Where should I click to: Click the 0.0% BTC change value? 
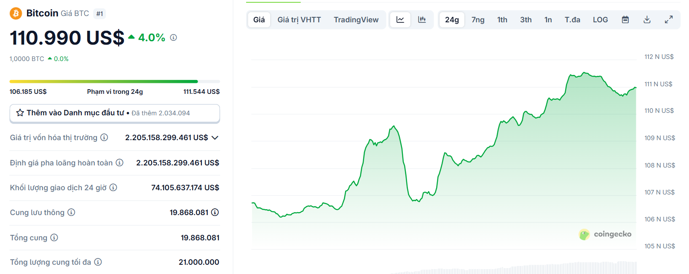point(61,59)
